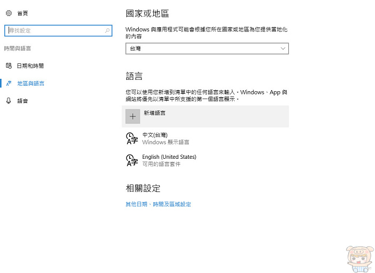
Task: Click the Home gear icon
Action: click(9, 13)
